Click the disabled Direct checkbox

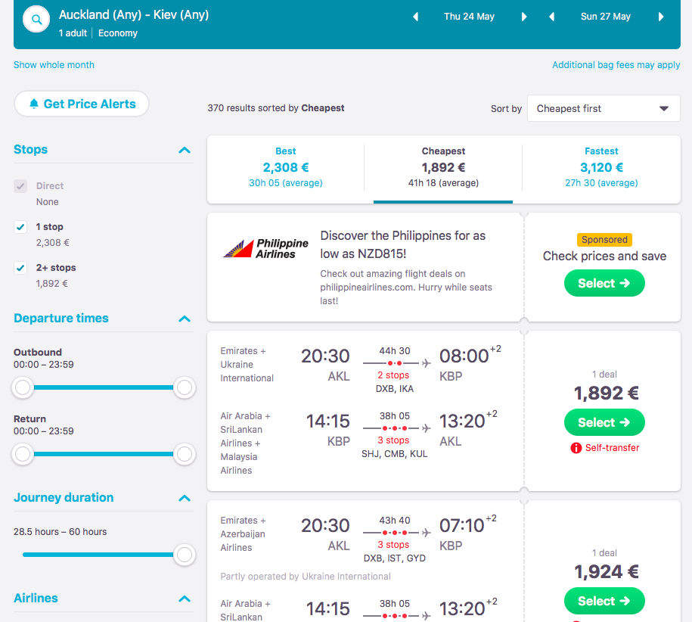point(21,186)
